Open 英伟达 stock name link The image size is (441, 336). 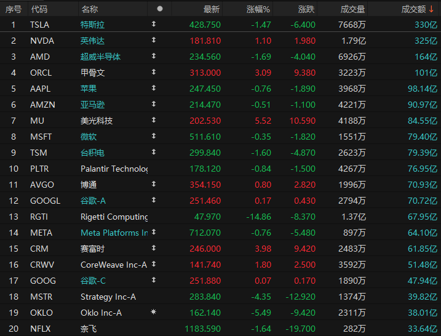[x=92, y=41]
